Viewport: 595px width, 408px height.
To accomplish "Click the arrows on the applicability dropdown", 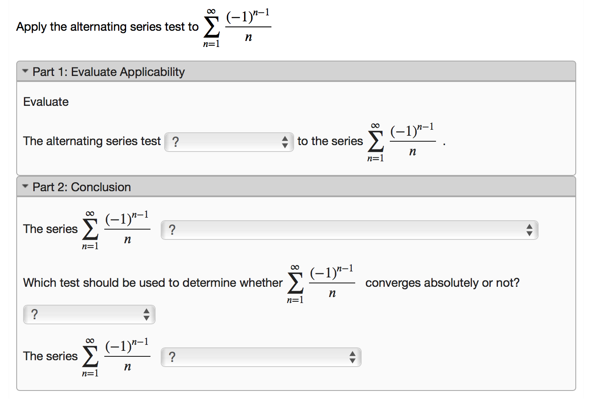I will pyautogui.click(x=285, y=142).
